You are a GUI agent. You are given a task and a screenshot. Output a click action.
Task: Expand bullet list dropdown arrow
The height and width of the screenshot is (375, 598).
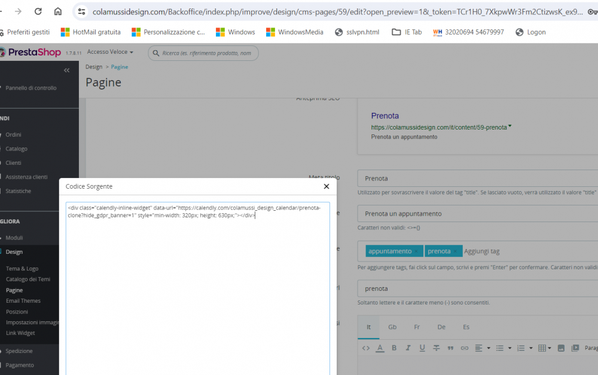click(509, 348)
